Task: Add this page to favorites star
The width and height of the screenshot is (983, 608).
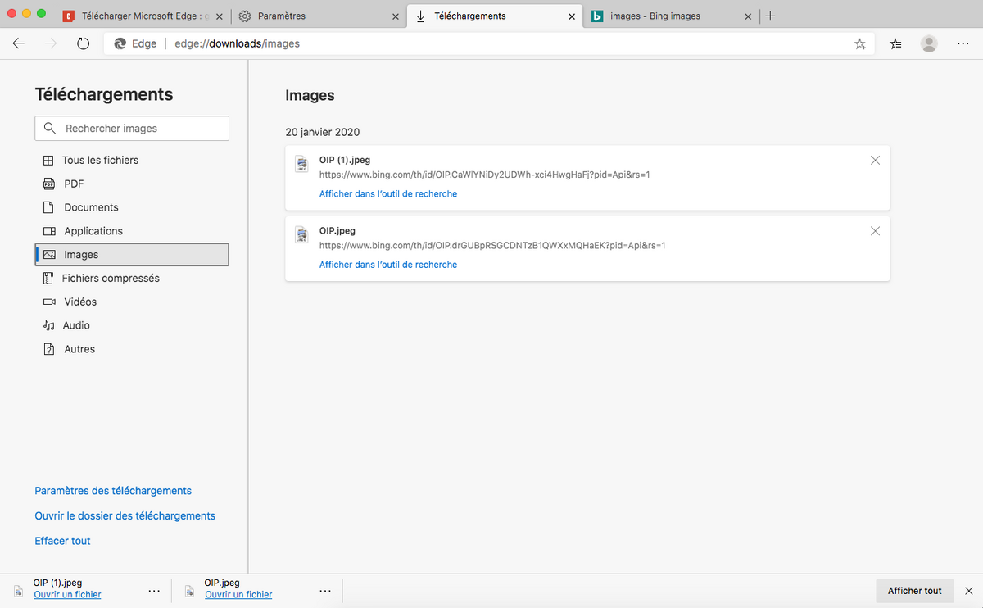Action: pos(859,44)
